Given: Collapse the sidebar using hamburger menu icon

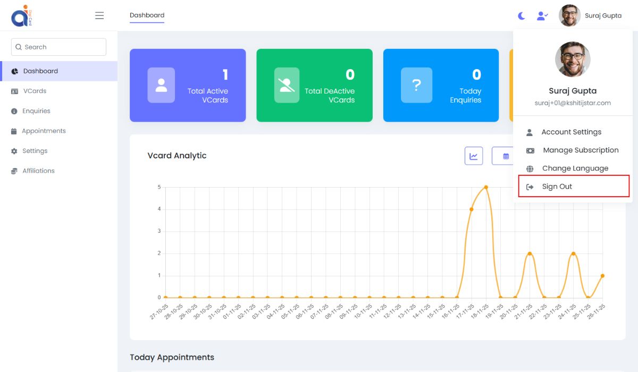Looking at the screenshot, I should 99,15.
